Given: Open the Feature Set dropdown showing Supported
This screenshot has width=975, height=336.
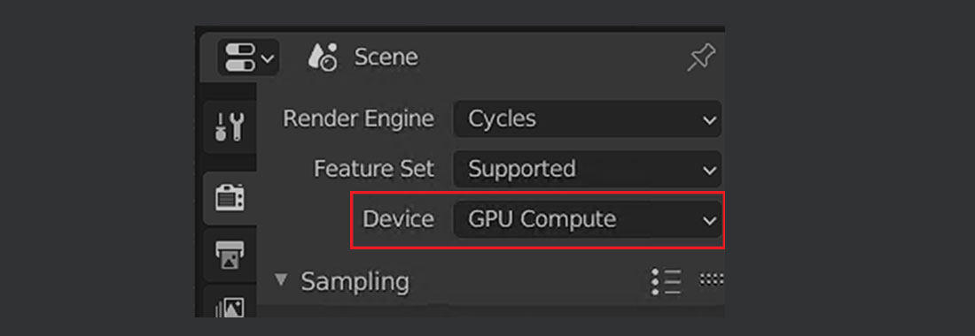Looking at the screenshot, I should [x=588, y=169].
